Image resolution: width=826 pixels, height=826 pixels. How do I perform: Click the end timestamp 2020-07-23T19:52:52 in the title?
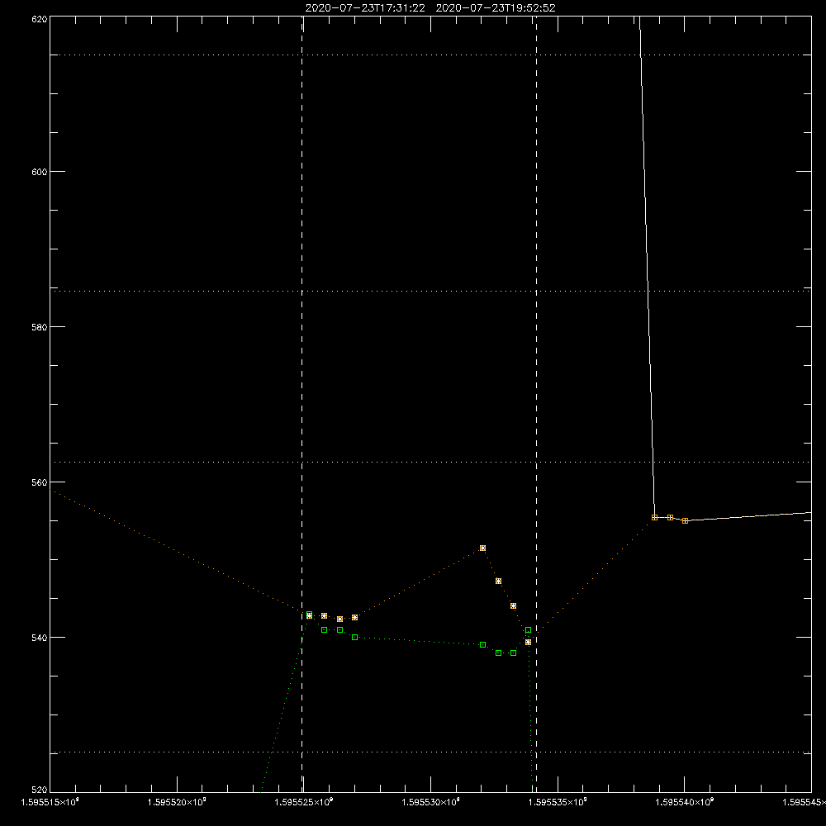point(496,8)
